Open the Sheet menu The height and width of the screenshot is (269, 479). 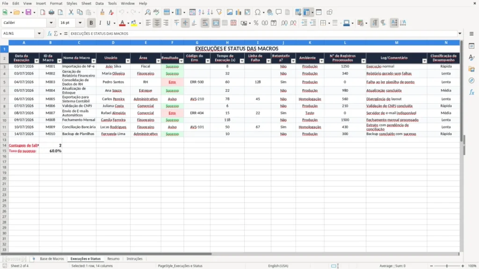coord(86,3)
